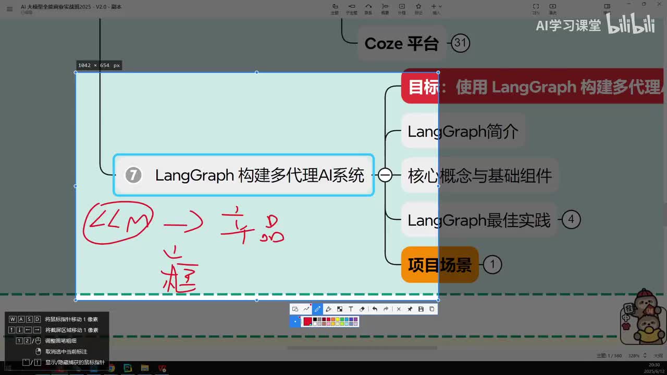The height and width of the screenshot is (375, 667).
Task: Expand LangGraph最佳实践 badge 4
Action: 571,220
